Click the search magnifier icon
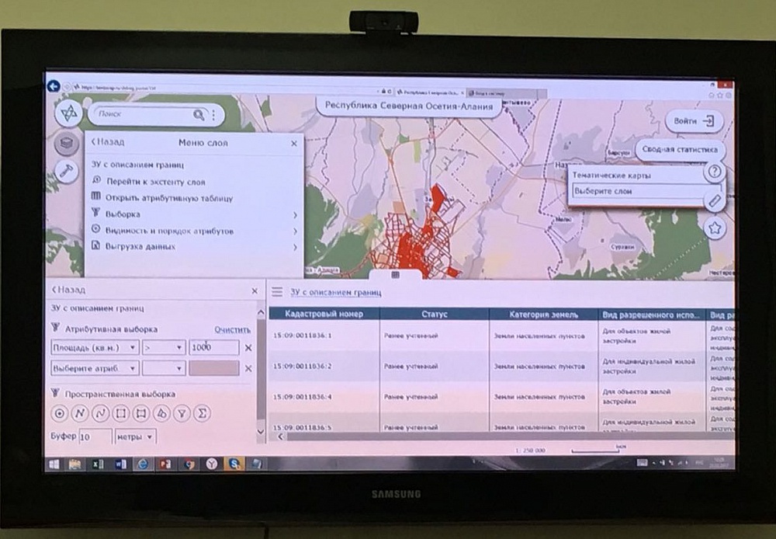776x539 pixels. tap(199, 115)
